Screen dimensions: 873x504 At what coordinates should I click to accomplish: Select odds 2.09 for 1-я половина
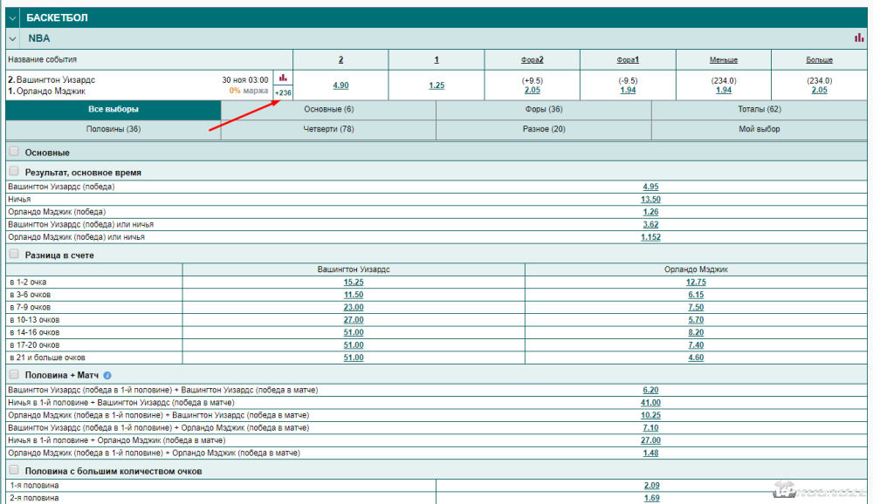tap(652, 485)
